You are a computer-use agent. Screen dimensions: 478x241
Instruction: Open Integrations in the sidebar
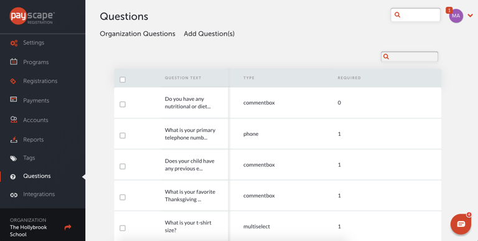pyautogui.click(x=39, y=194)
